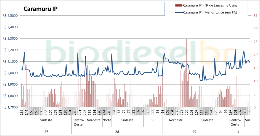Click the group 28 category label
Image resolution: width=260 pixels, height=136 pixels.
pyautogui.click(x=117, y=132)
